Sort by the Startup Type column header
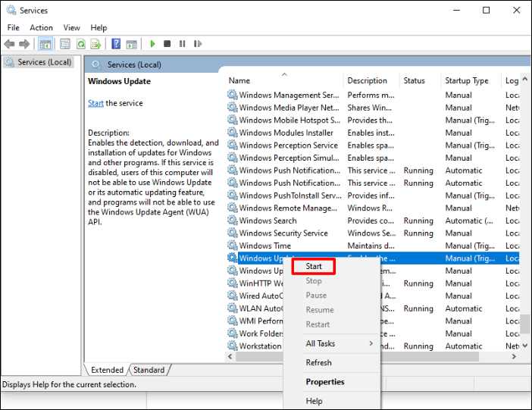The width and height of the screenshot is (532, 410). point(467,80)
